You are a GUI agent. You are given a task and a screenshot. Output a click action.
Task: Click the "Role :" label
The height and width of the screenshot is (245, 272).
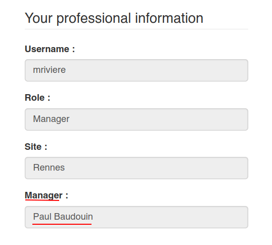click(x=37, y=98)
